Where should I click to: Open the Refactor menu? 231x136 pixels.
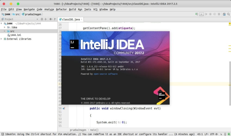point(61,9)
